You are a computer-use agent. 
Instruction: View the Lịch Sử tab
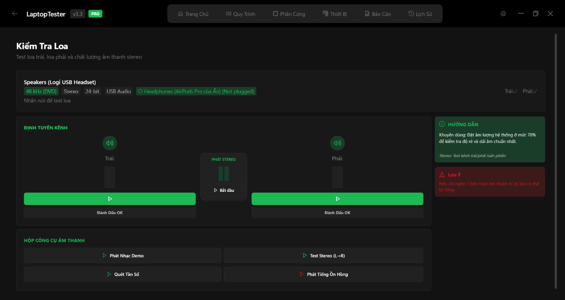pos(420,14)
